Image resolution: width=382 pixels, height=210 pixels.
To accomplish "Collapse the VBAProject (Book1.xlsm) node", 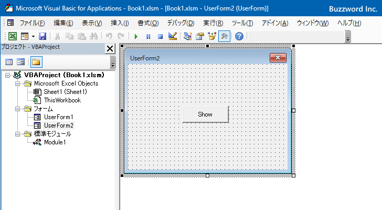I will pos(8,75).
